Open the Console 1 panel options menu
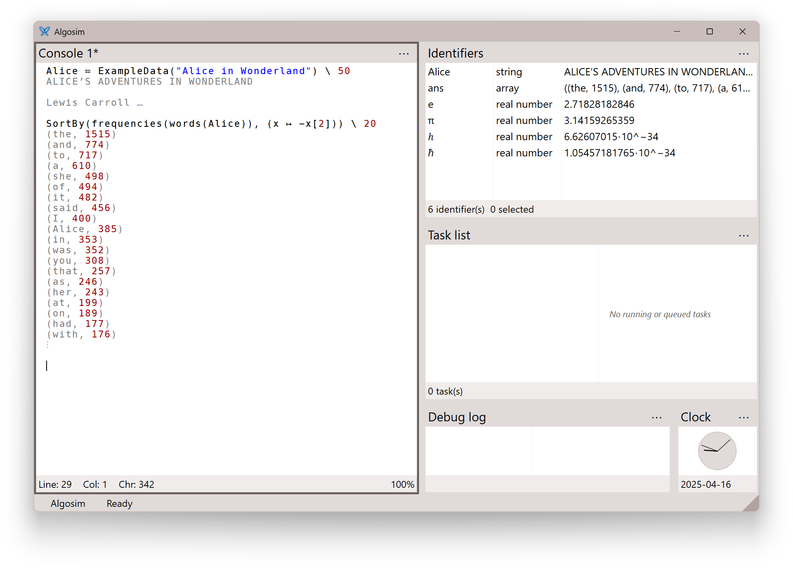 tap(404, 54)
